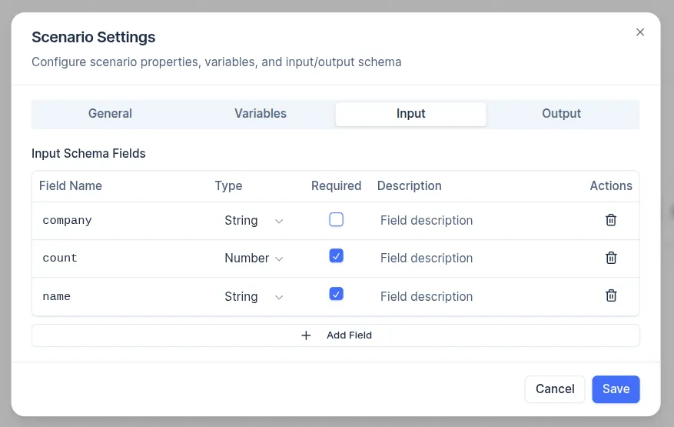
Task: Save the scenario settings
Action: (616, 389)
